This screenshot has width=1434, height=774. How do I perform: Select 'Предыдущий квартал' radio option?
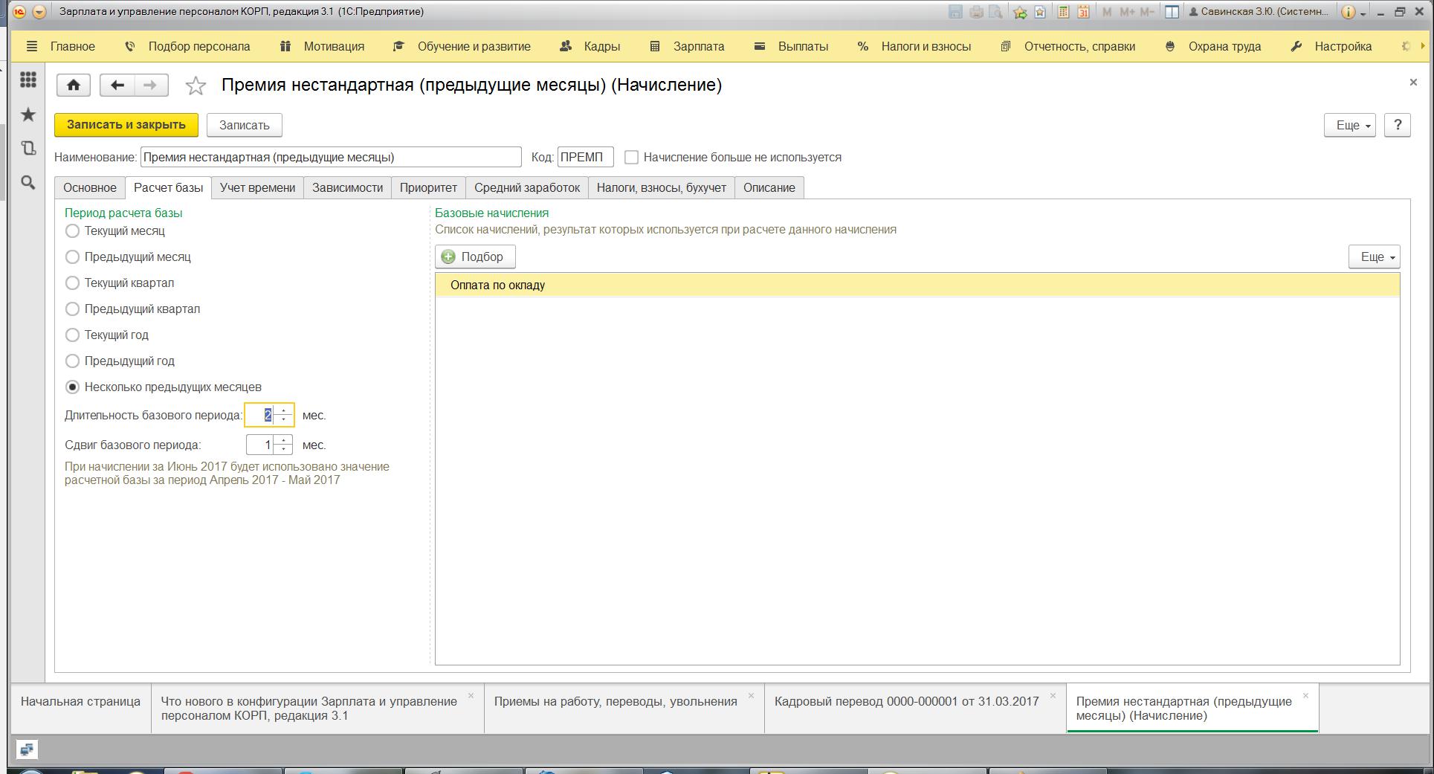click(x=72, y=309)
